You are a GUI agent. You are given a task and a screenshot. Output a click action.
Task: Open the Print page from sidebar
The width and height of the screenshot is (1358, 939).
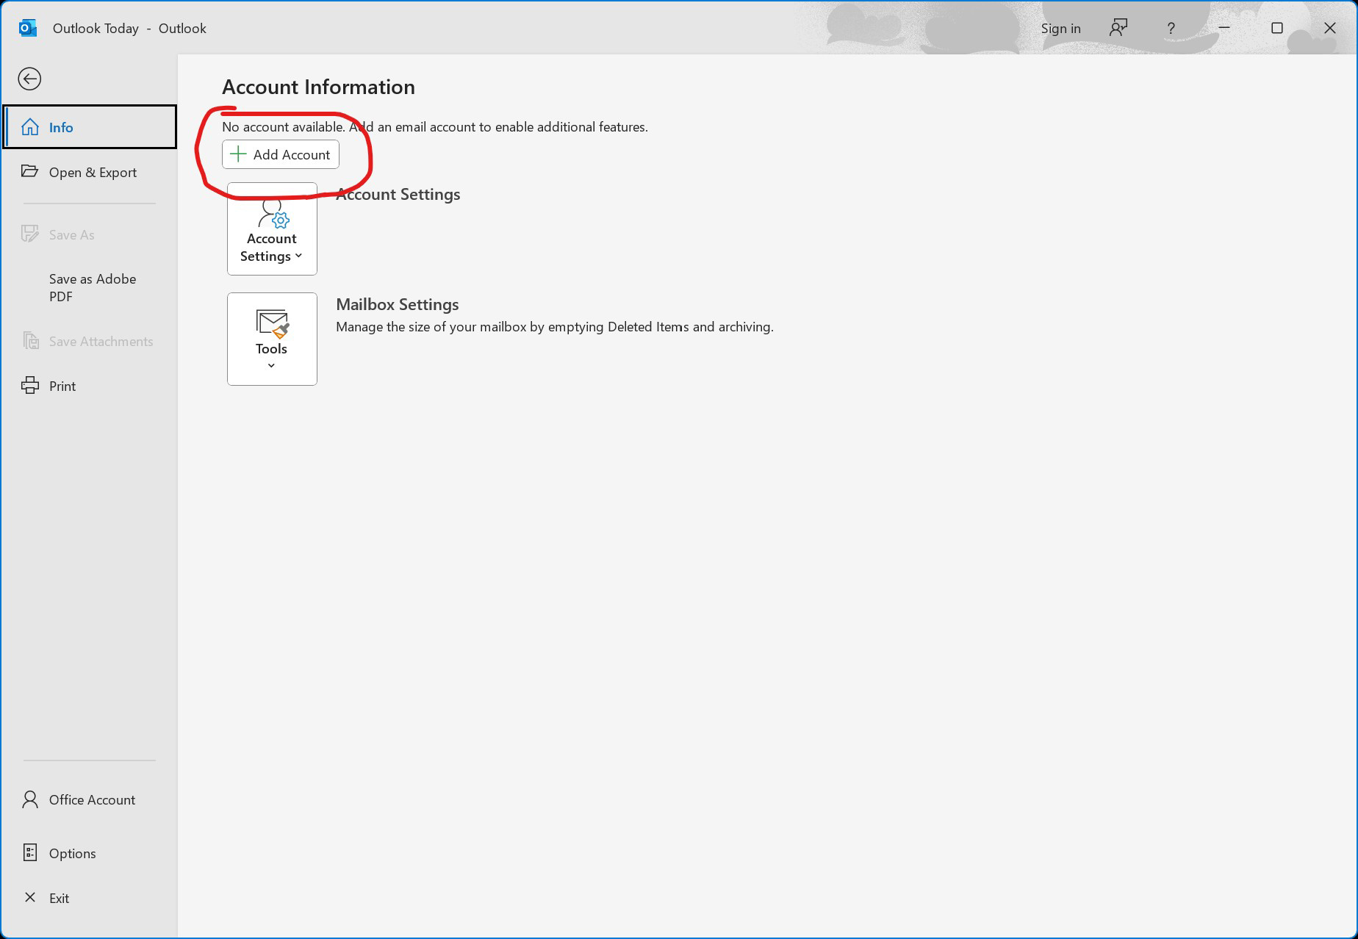coord(62,386)
